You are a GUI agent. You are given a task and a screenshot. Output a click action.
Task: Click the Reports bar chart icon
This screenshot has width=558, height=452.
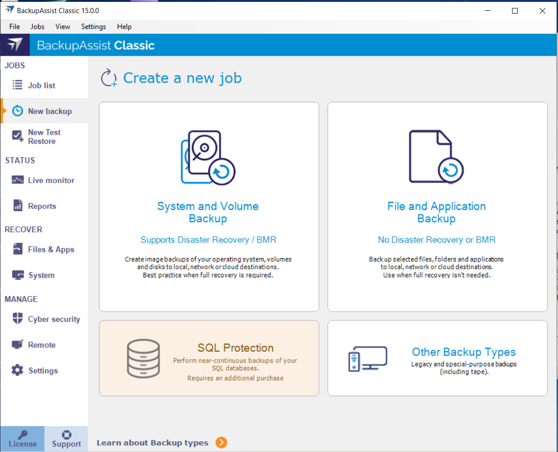[17, 206]
